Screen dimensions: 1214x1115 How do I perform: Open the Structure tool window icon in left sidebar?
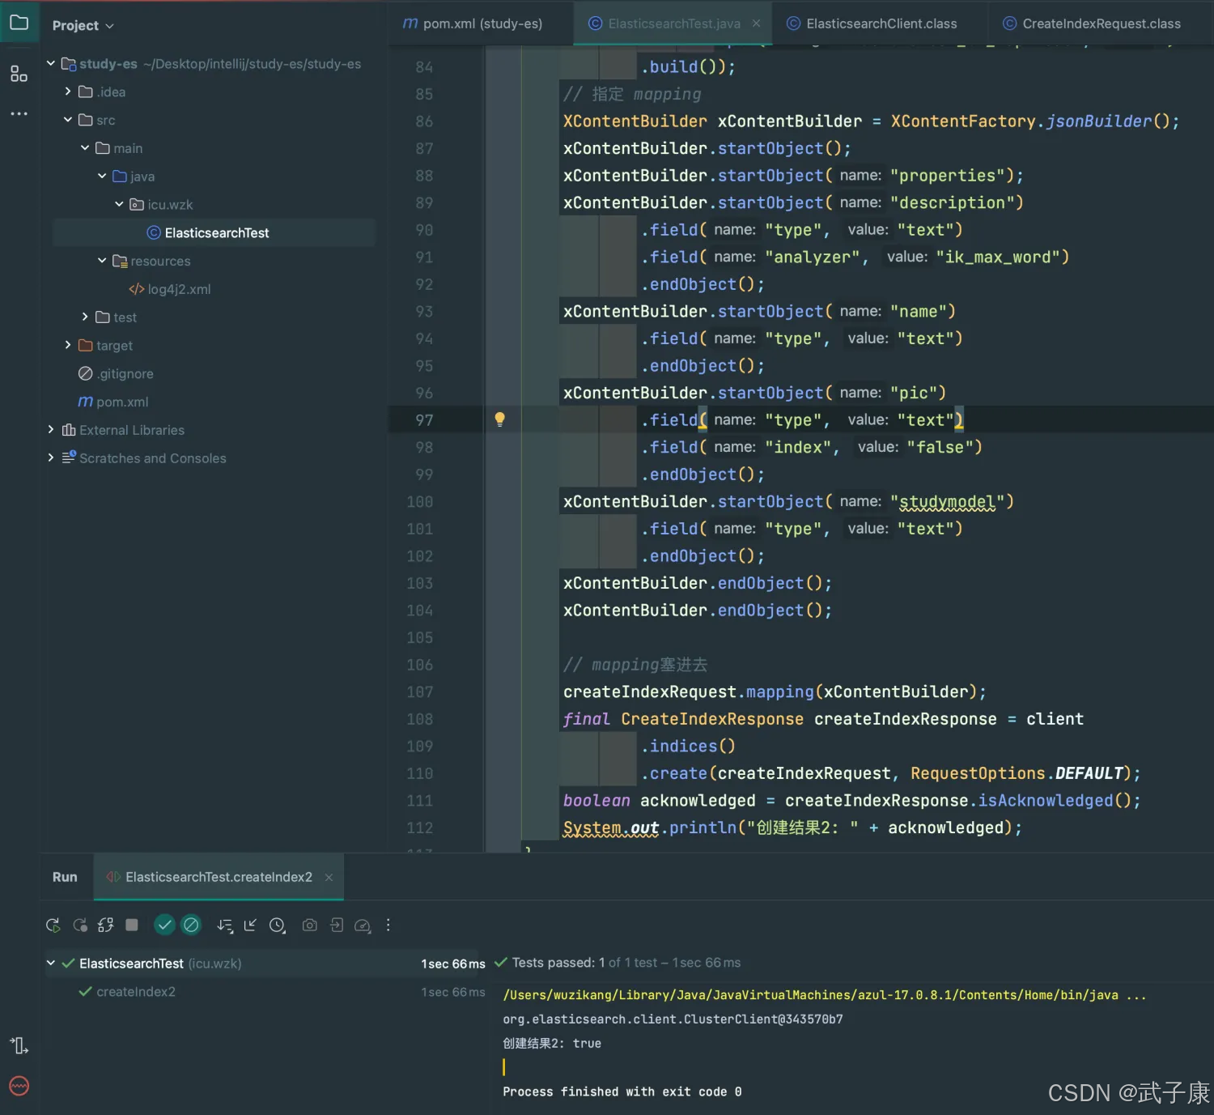tap(19, 74)
